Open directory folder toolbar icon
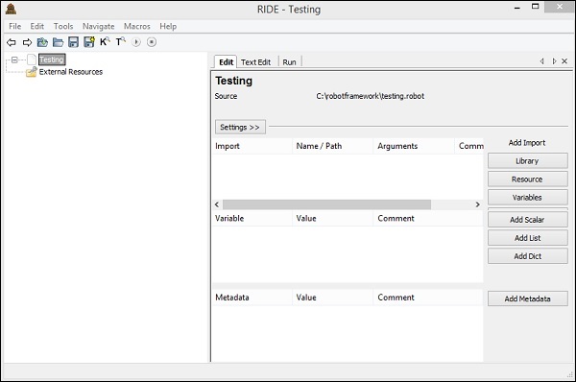Screen dimensions: 576x382 click(x=58, y=42)
